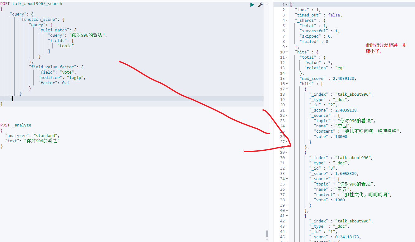This screenshot has height=242, width=415.
Task: Click the "POST _analyze" request line
Action: coord(16,125)
